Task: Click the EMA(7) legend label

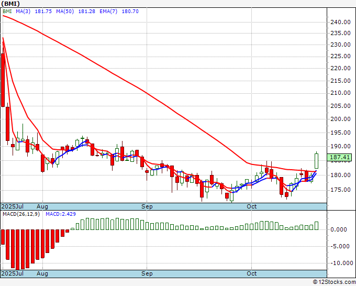Action: click(x=108, y=12)
